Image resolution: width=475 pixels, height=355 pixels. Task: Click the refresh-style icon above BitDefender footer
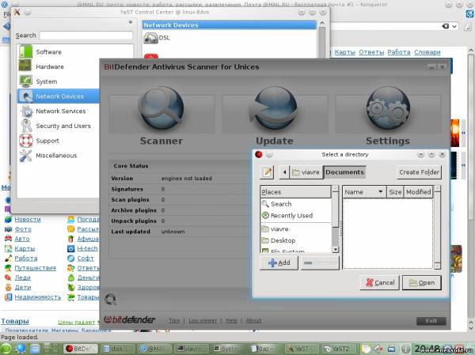tap(110, 300)
